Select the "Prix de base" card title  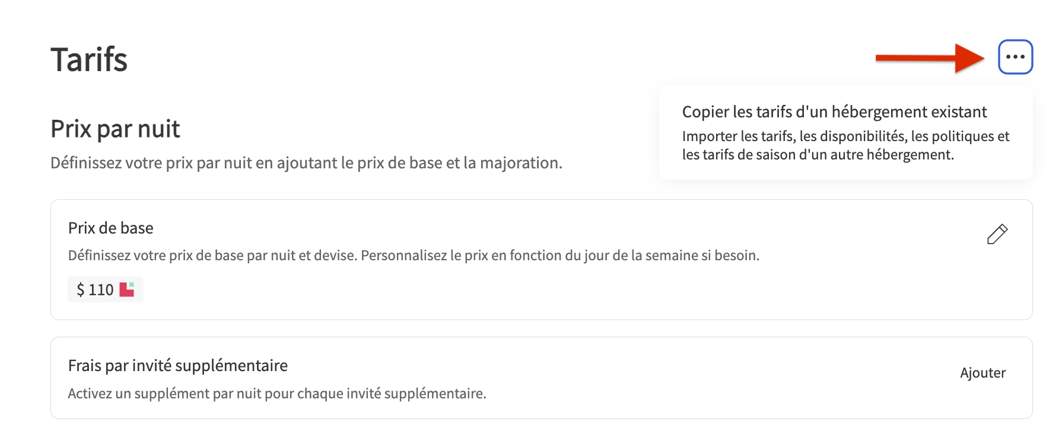[111, 228]
